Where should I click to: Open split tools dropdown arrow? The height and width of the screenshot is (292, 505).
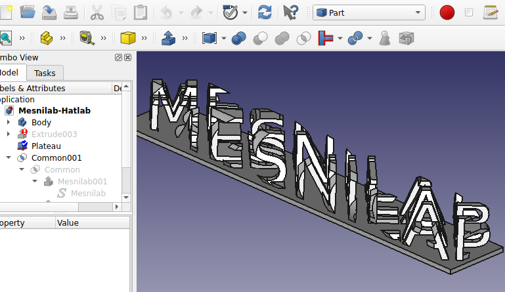click(370, 38)
